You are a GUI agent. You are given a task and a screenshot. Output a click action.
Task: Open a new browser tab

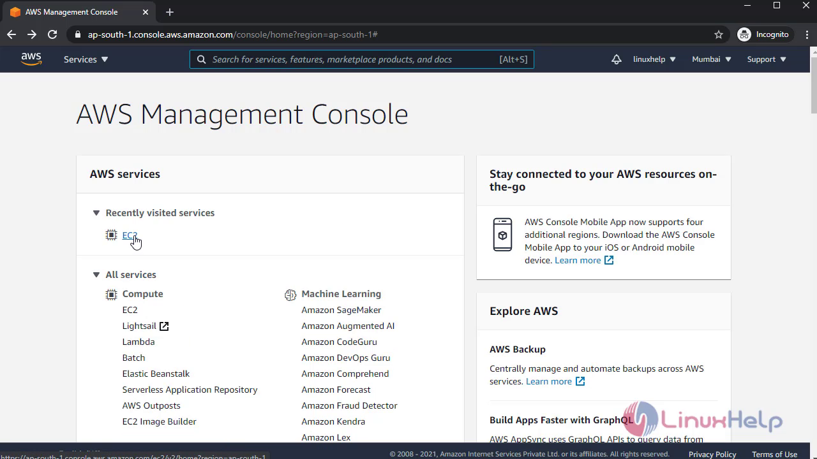pyautogui.click(x=169, y=12)
